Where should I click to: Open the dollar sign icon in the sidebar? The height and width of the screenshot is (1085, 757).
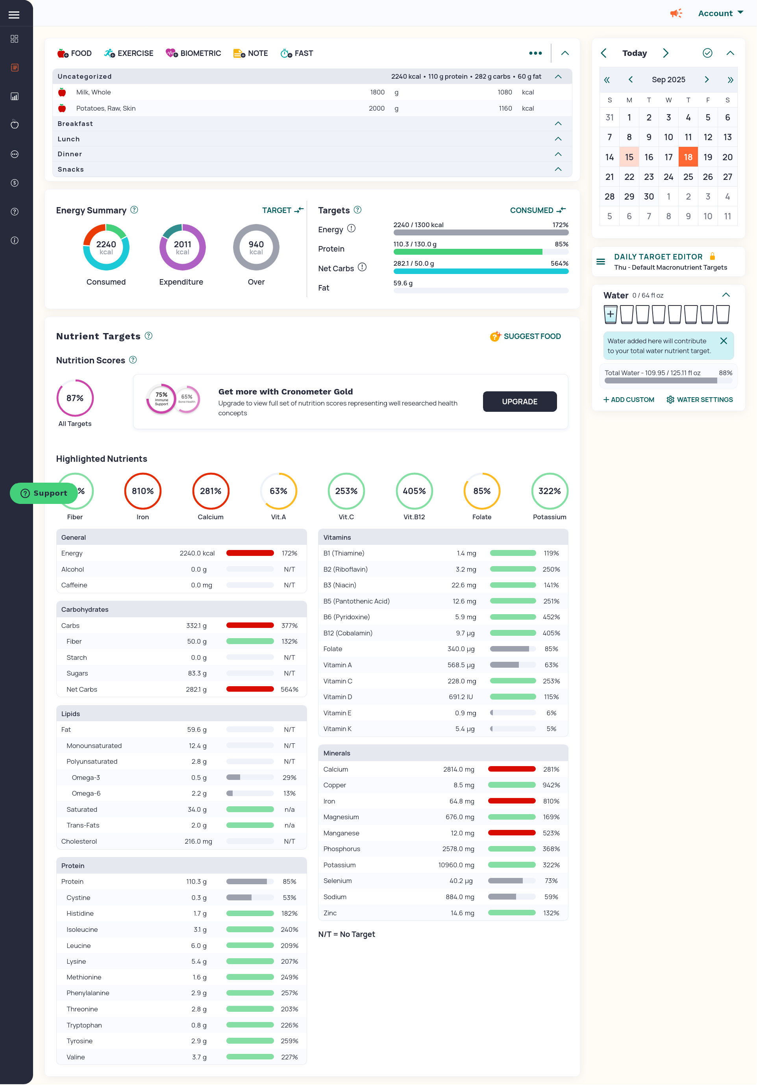[x=14, y=183]
